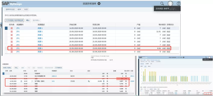
Task: Close the 资源异常清单 tab with the X icon
Action: point(99,4)
